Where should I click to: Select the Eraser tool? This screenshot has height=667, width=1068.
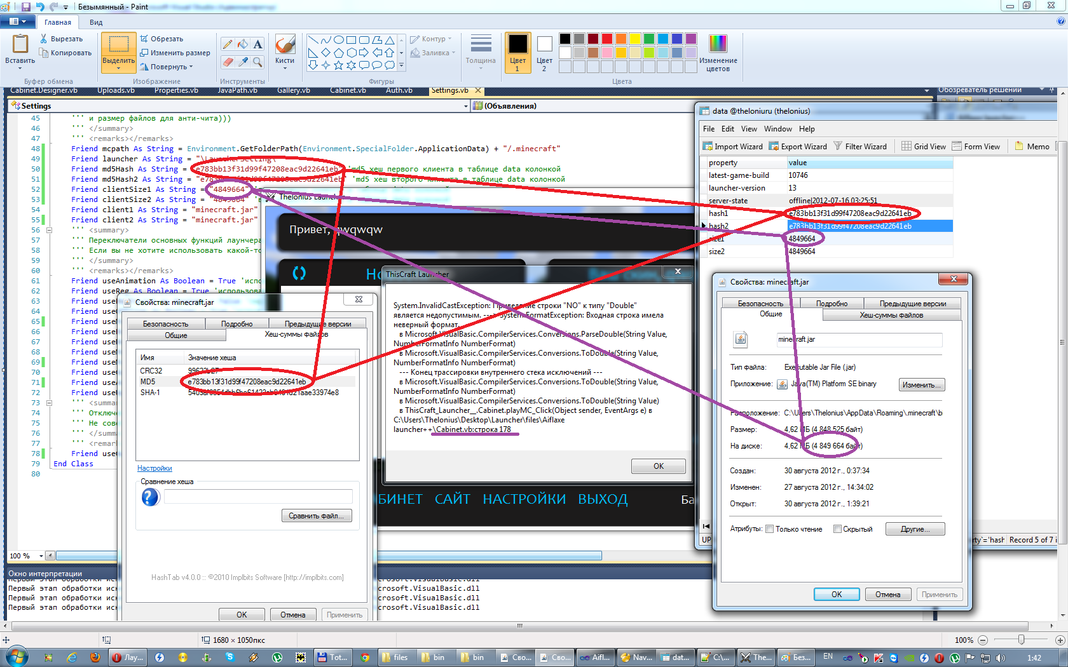[228, 62]
